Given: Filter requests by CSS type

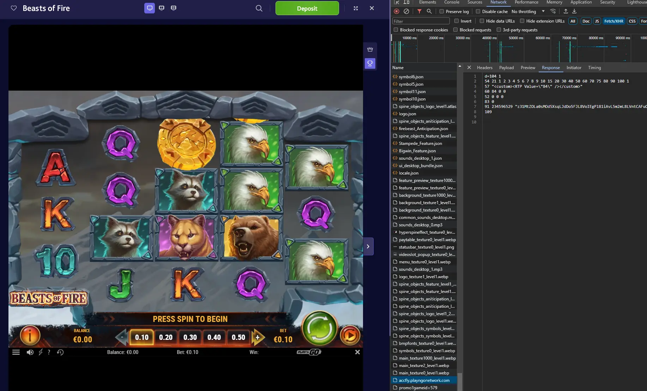Looking at the screenshot, I should [x=632, y=21].
